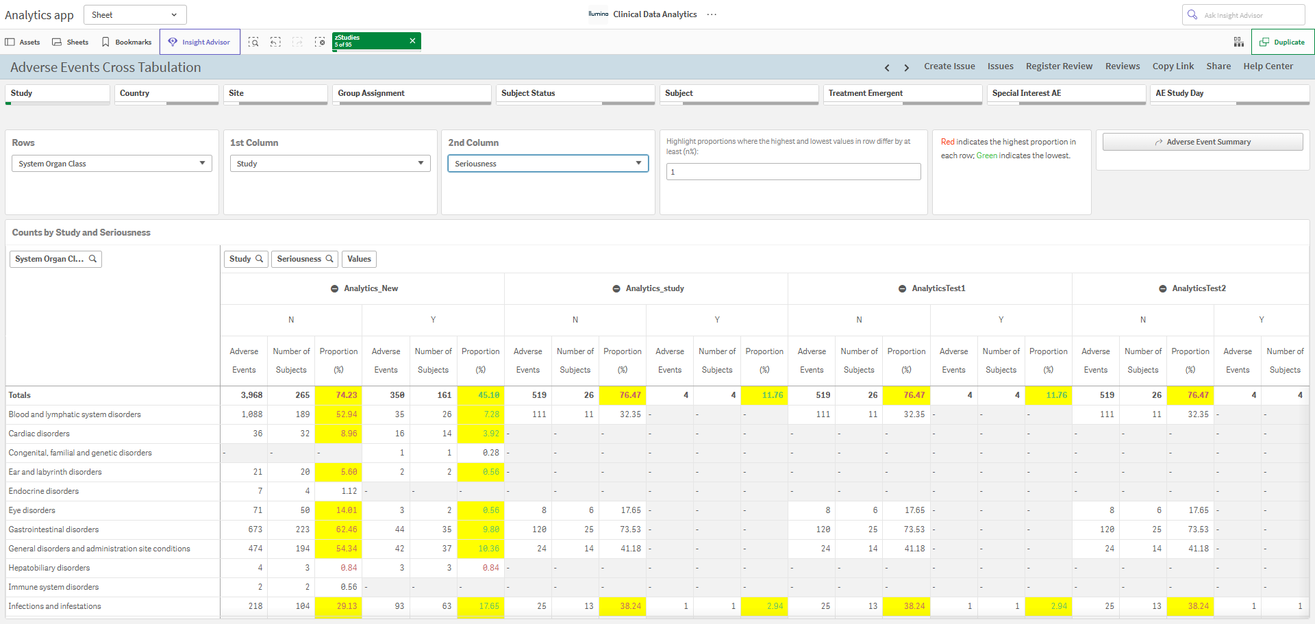Select General disorders and administration site conditions
This screenshot has height=624, width=1315.
[x=99, y=549]
